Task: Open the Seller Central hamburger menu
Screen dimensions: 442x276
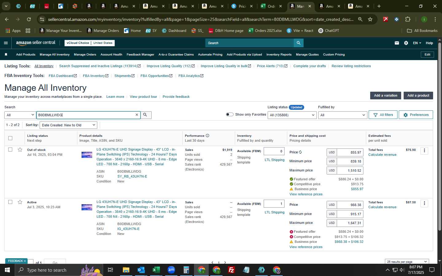Action: click(x=6, y=43)
